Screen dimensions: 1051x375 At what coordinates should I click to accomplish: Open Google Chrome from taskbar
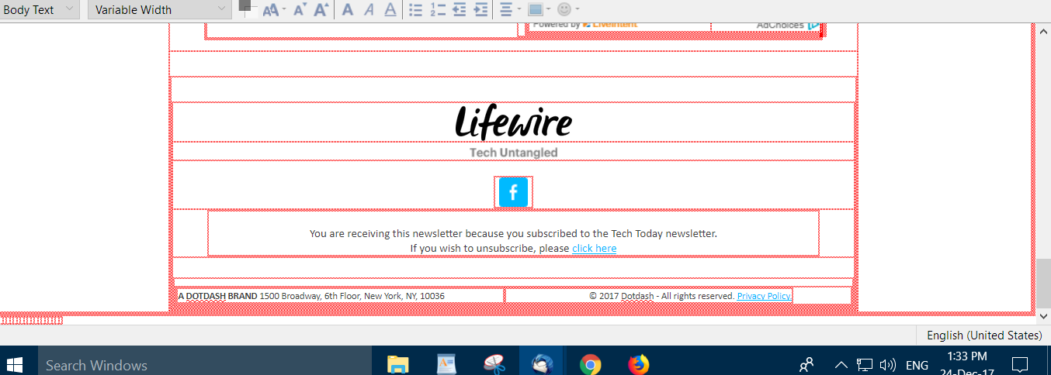590,364
